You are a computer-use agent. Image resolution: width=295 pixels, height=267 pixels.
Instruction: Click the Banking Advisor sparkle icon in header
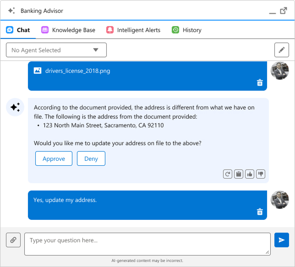[x=11, y=11]
